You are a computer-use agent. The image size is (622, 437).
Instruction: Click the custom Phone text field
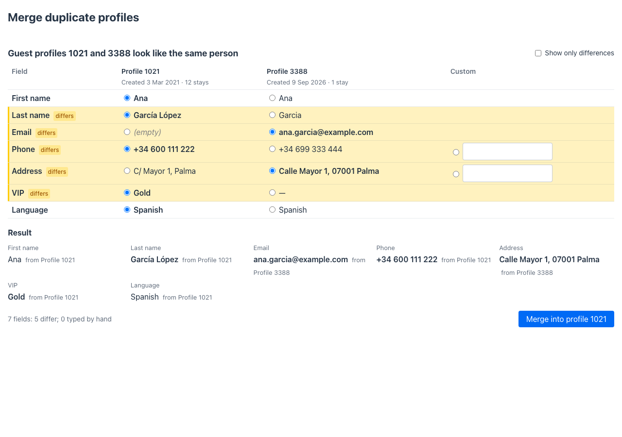click(x=507, y=151)
